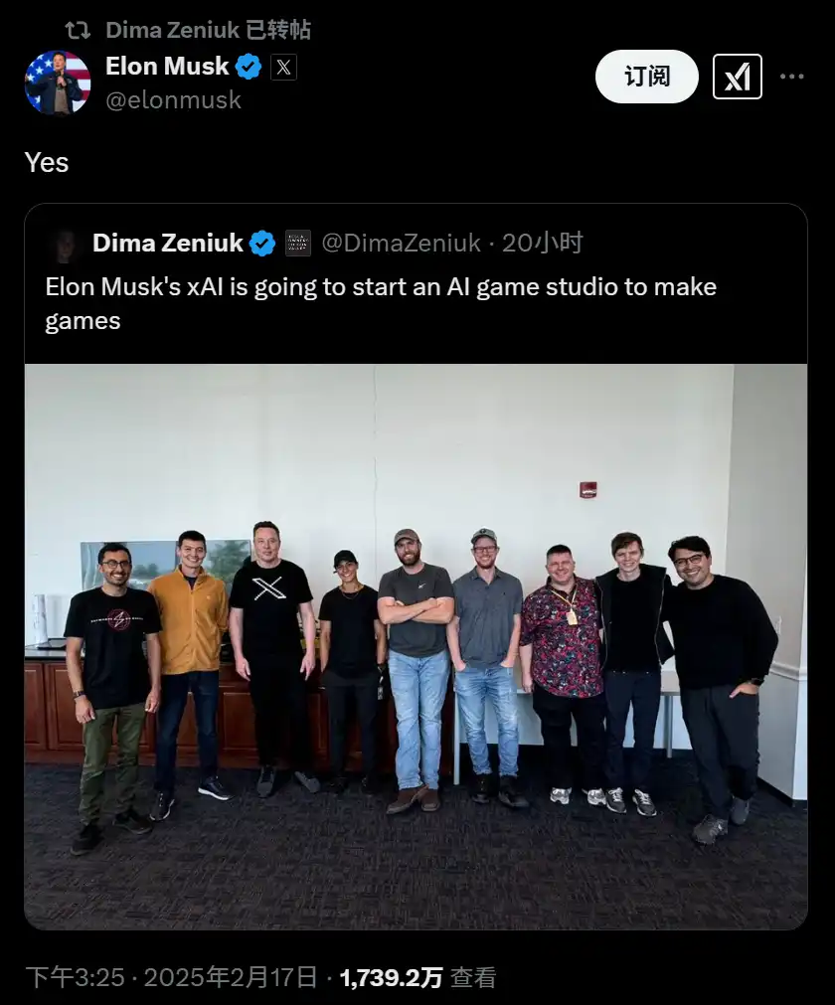Click the Elon Musk display name
The width and height of the screenshot is (835, 1005).
tap(167, 66)
